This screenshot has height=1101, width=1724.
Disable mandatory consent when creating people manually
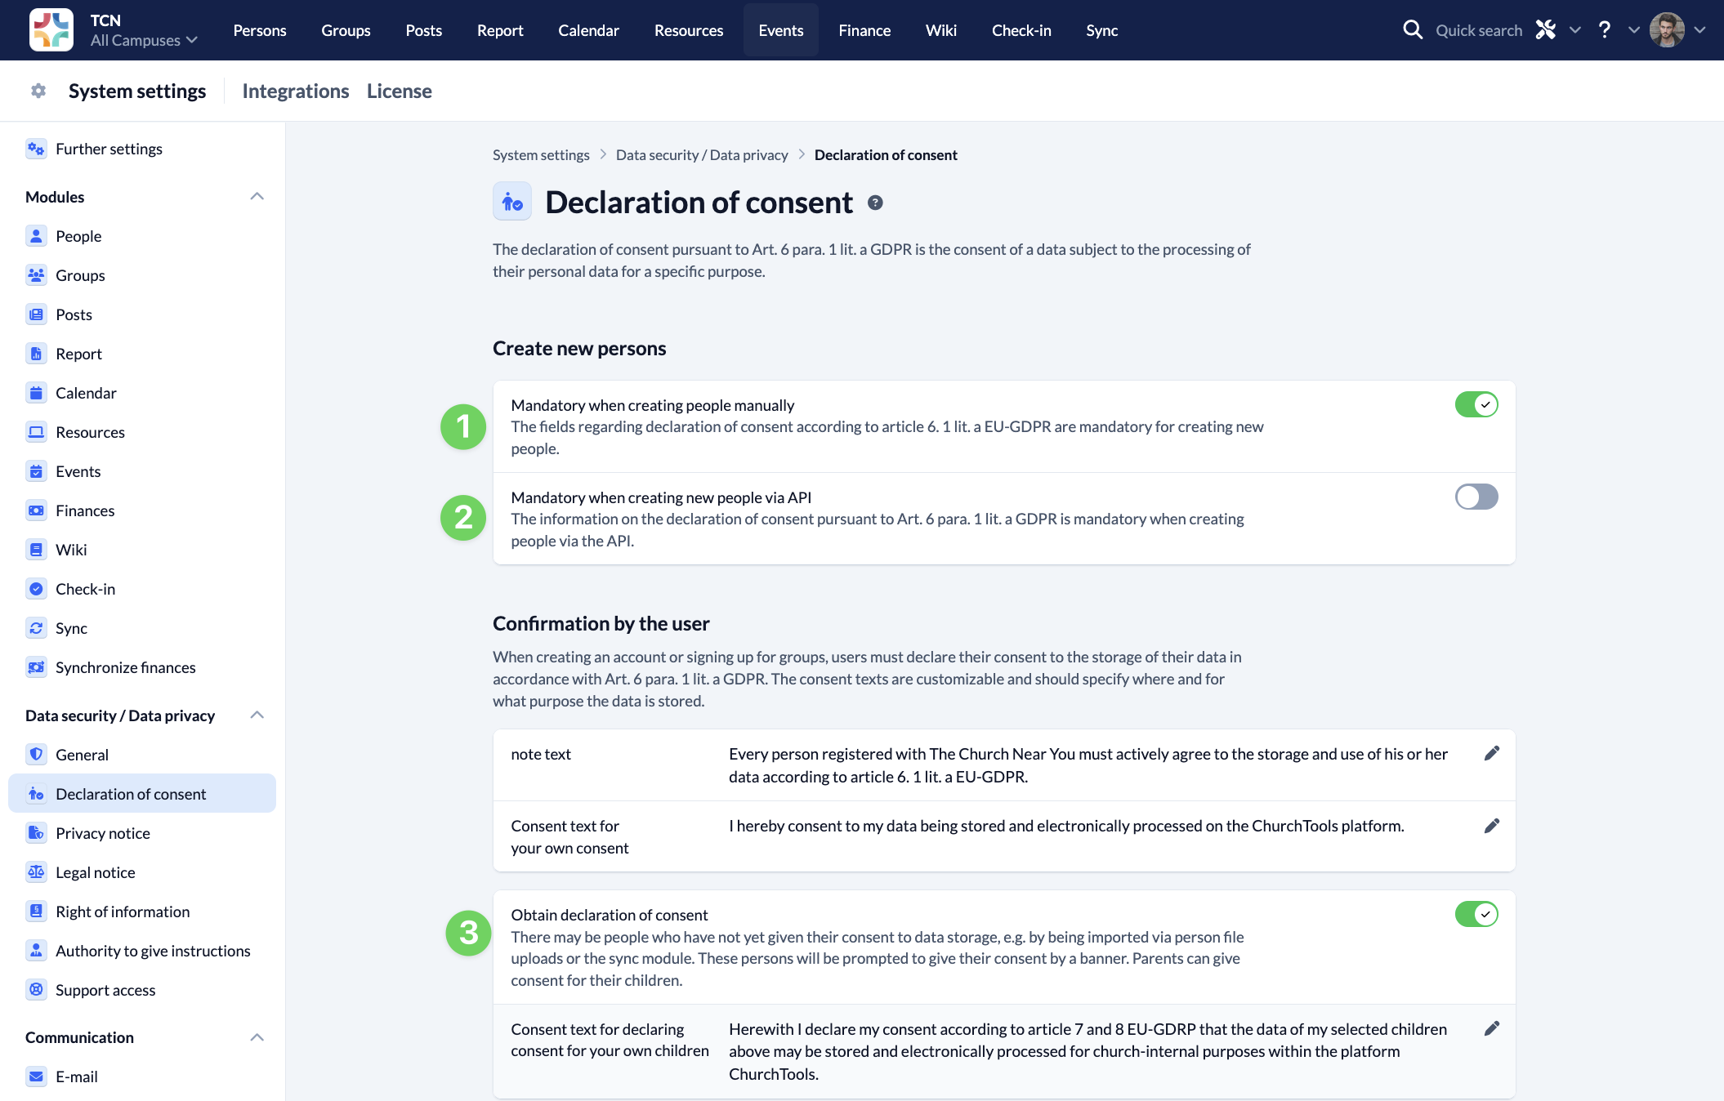coord(1476,404)
